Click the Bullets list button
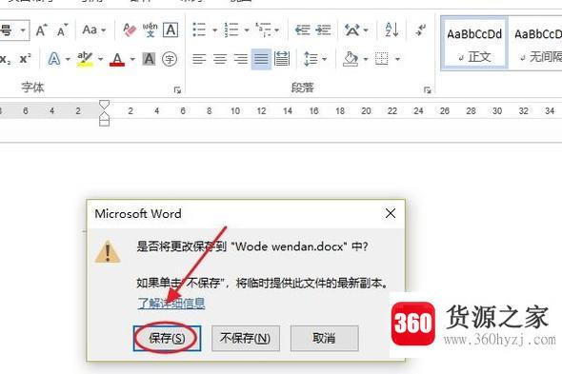562x374 pixels. (x=199, y=30)
